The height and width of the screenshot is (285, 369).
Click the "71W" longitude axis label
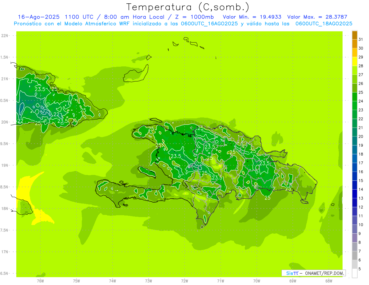click(220, 281)
